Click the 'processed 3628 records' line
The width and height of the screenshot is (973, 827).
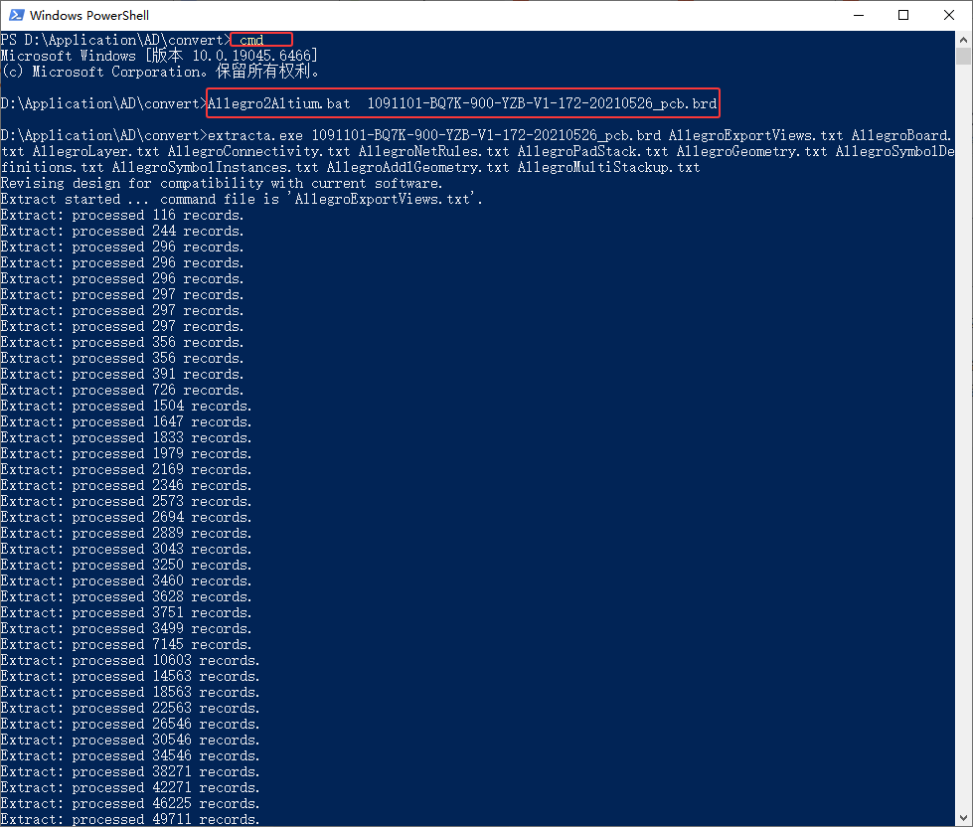126,596
